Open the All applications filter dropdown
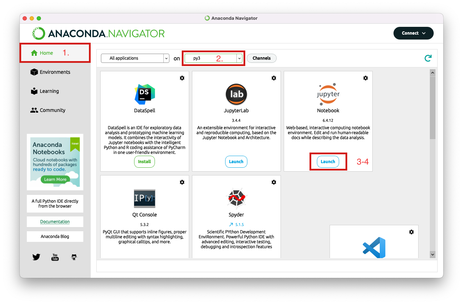The width and height of the screenshot is (463, 304). pyautogui.click(x=135, y=58)
